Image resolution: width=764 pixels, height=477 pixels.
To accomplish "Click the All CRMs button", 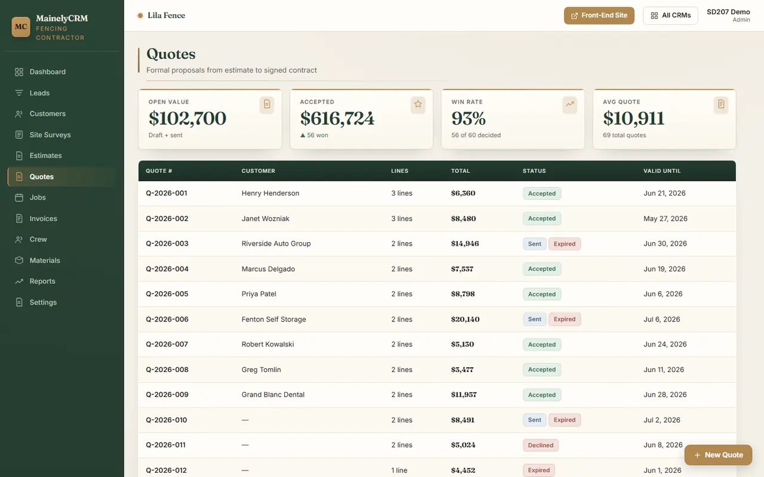I will tap(670, 16).
